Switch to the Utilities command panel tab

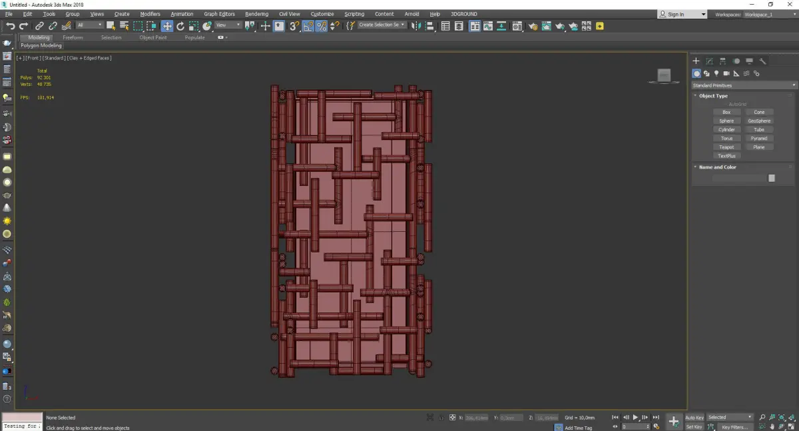(x=763, y=61)
